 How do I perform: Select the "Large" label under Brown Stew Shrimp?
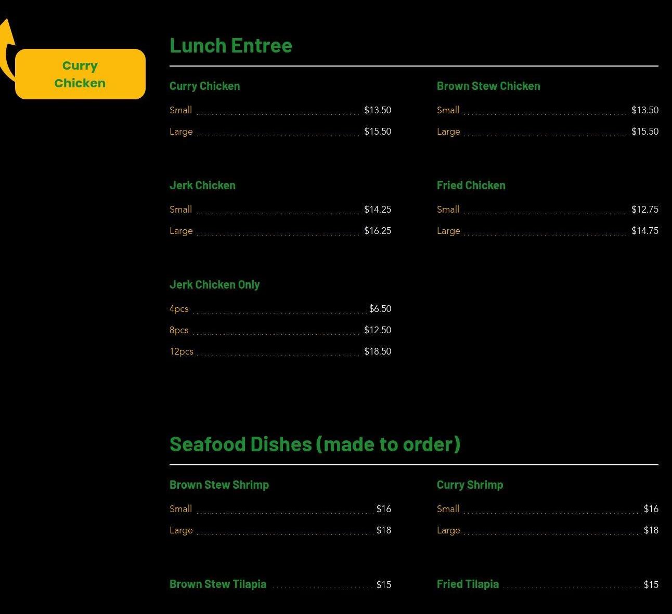point(181,530)
